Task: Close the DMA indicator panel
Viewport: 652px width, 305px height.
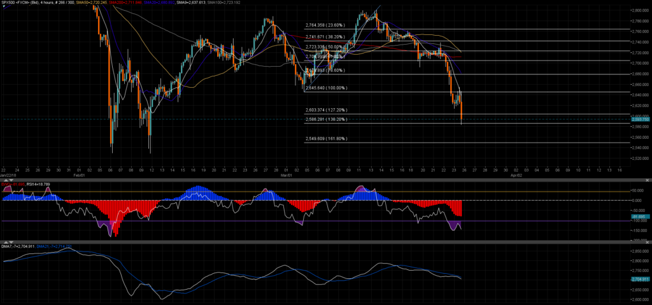Action: click(647, 243)
